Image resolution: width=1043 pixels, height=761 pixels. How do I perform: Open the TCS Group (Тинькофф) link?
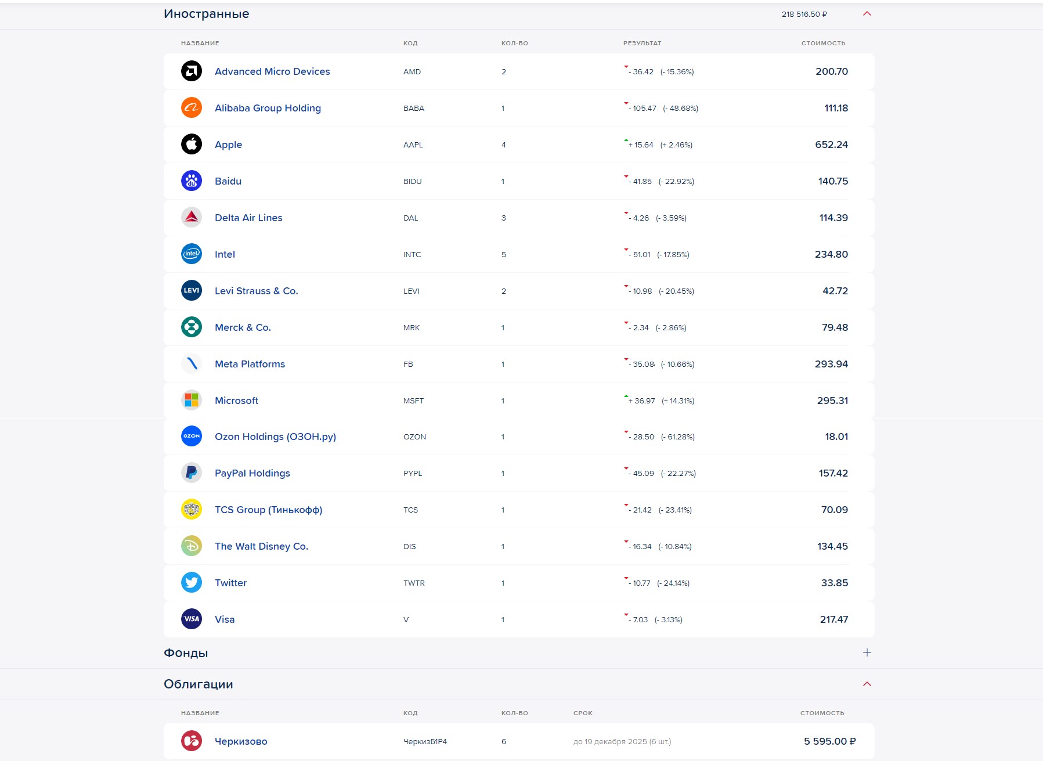point(268,510)
